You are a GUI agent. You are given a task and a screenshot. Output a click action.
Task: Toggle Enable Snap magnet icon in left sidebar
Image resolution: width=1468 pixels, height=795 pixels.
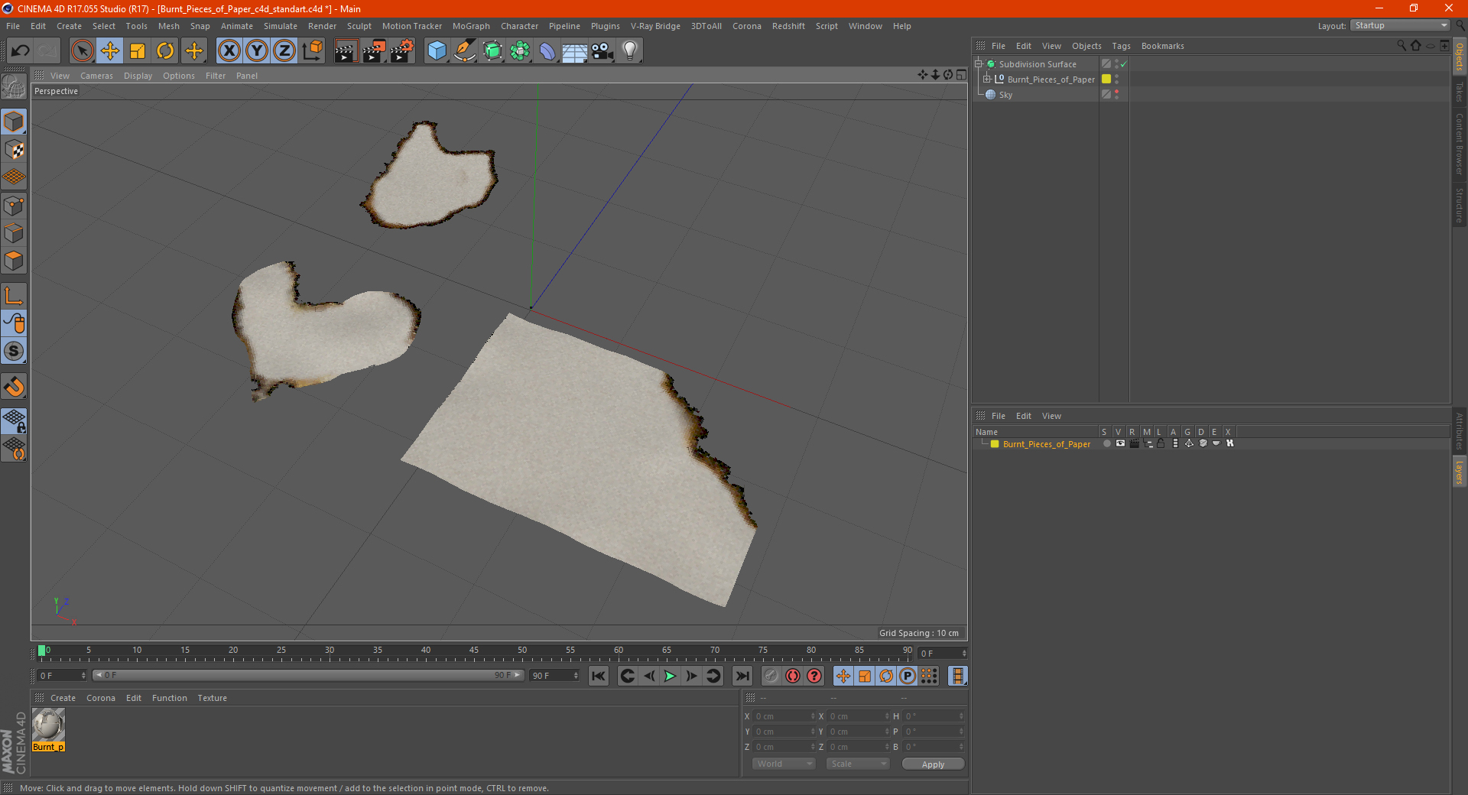pos(14,386)
